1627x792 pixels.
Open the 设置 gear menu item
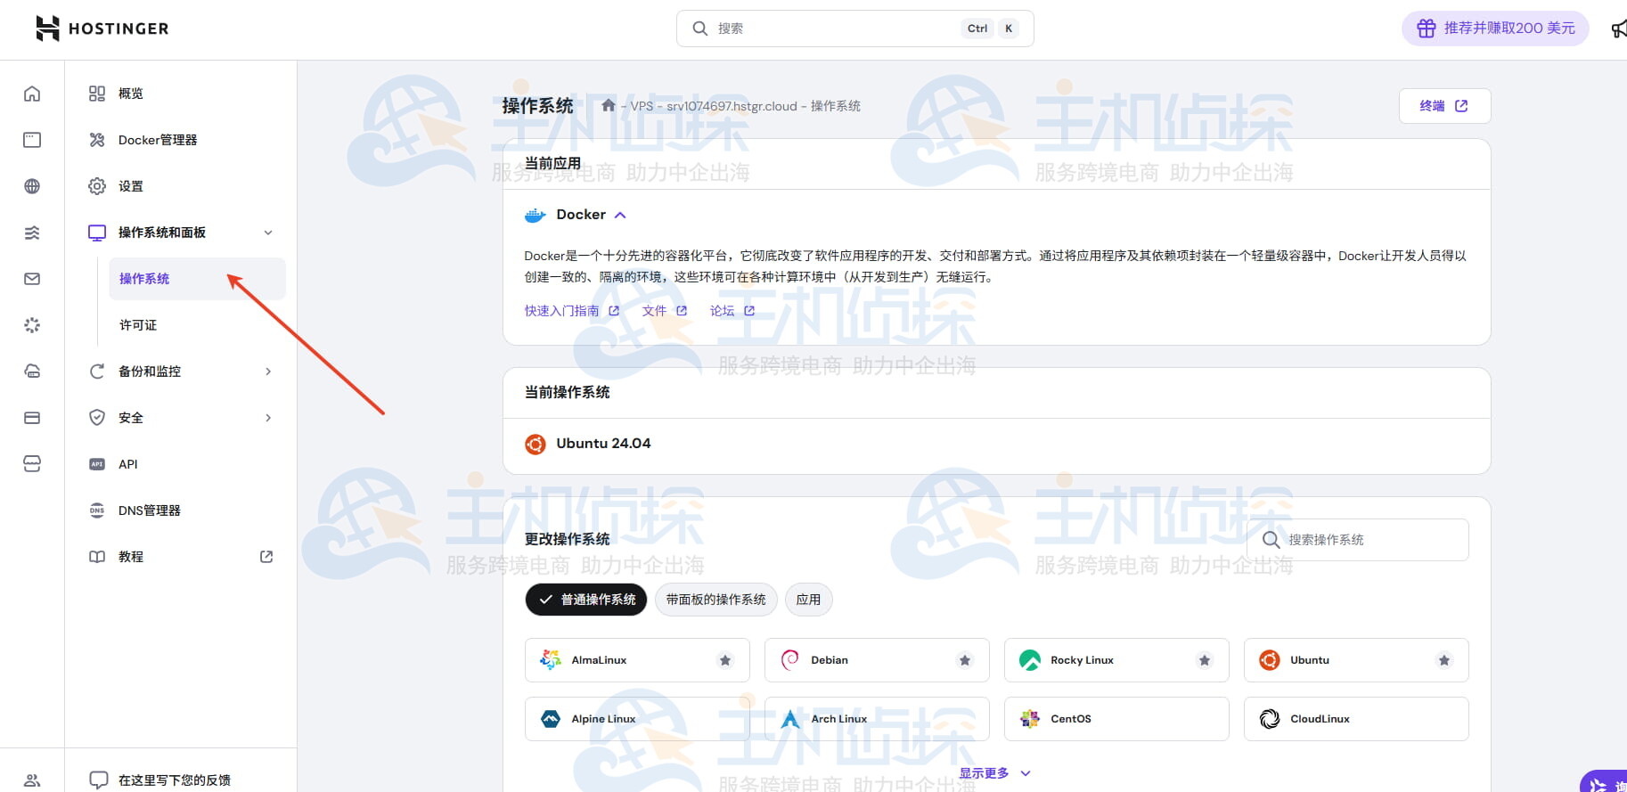click(x=130, y=186)
